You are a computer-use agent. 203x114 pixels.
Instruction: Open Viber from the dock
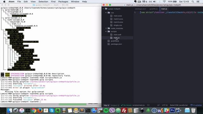coord(112,111)
